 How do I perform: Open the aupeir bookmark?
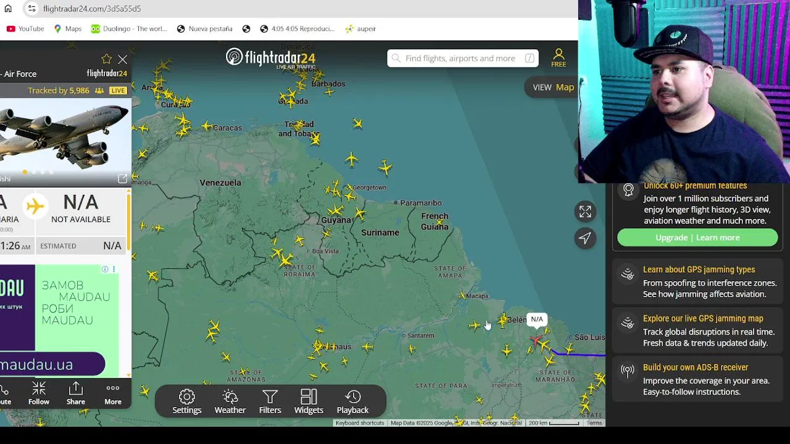click(360, 28)
